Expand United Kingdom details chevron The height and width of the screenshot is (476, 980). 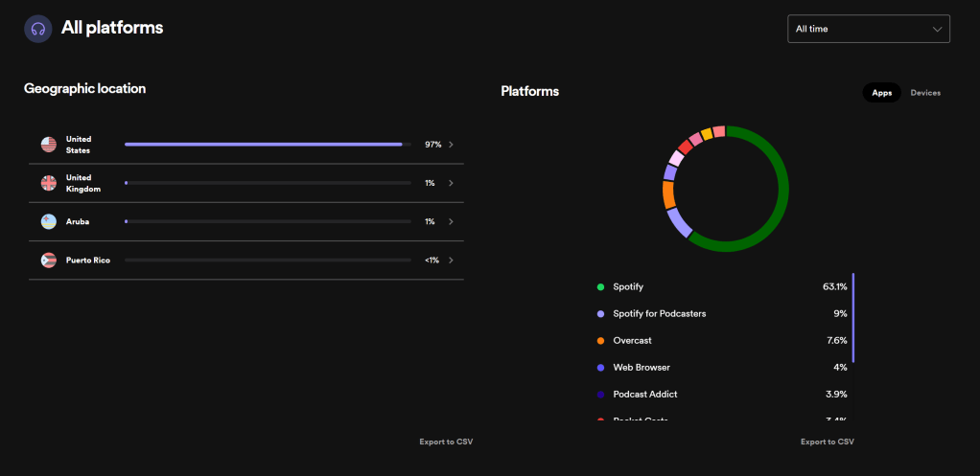451,183
